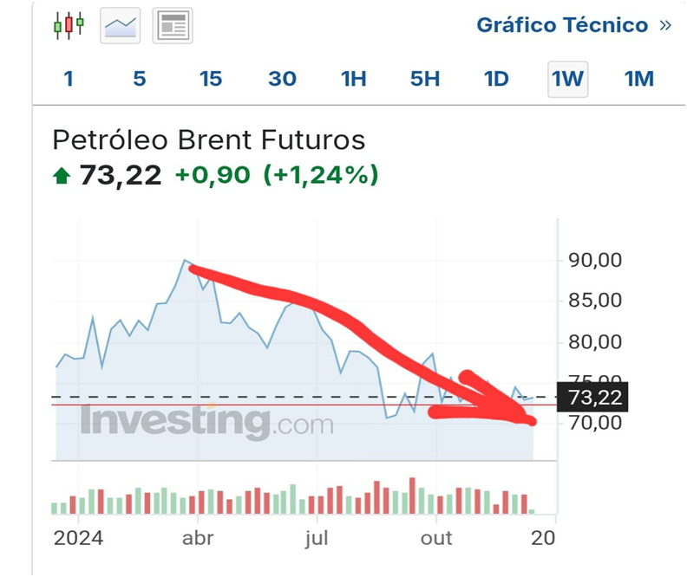Click the tallest red volume bar

click(x=413, y=496)
